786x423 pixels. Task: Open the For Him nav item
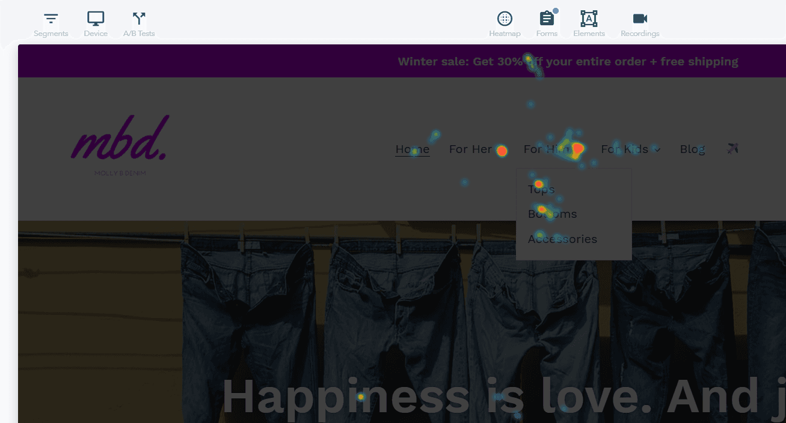pos(547,149)
